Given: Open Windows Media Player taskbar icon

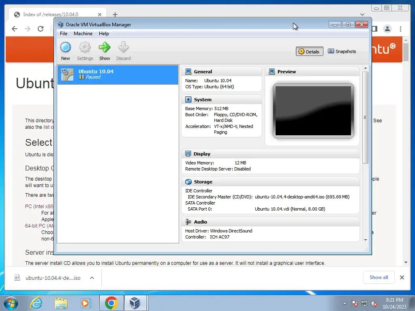Looking at the screenshot, I should click(86, 303).
